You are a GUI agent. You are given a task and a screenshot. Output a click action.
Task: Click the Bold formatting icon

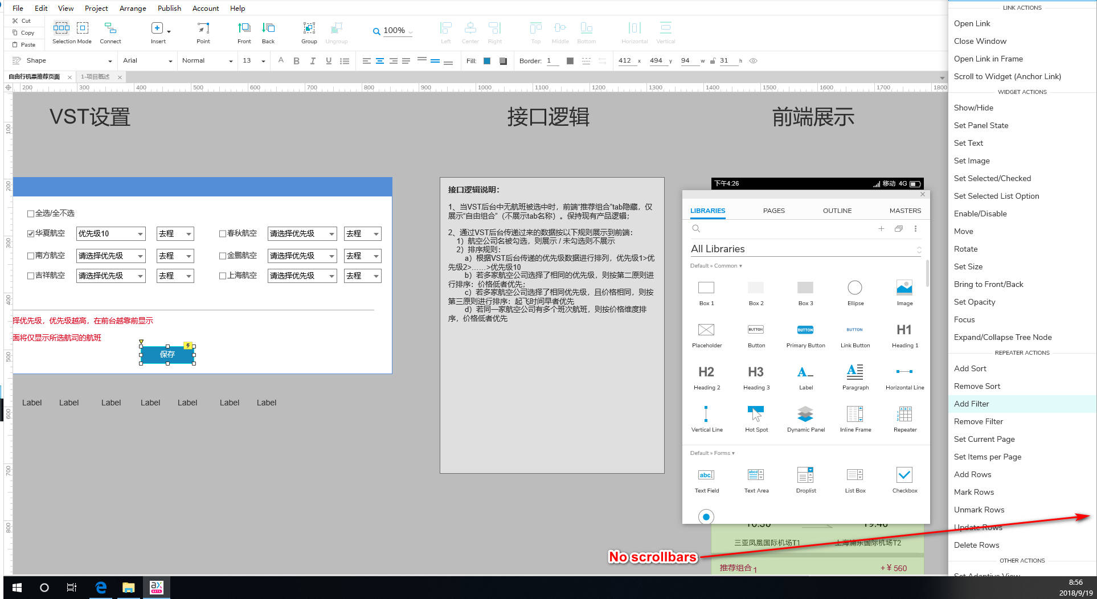tap(296, 61)
